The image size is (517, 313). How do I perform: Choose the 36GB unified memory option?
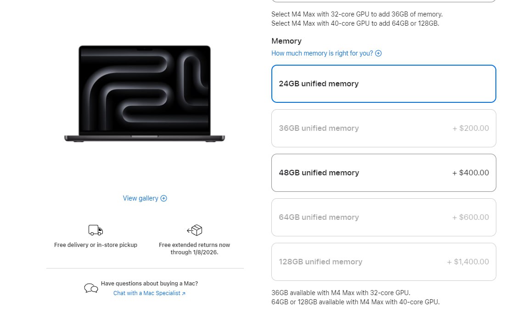click(383, 128)
